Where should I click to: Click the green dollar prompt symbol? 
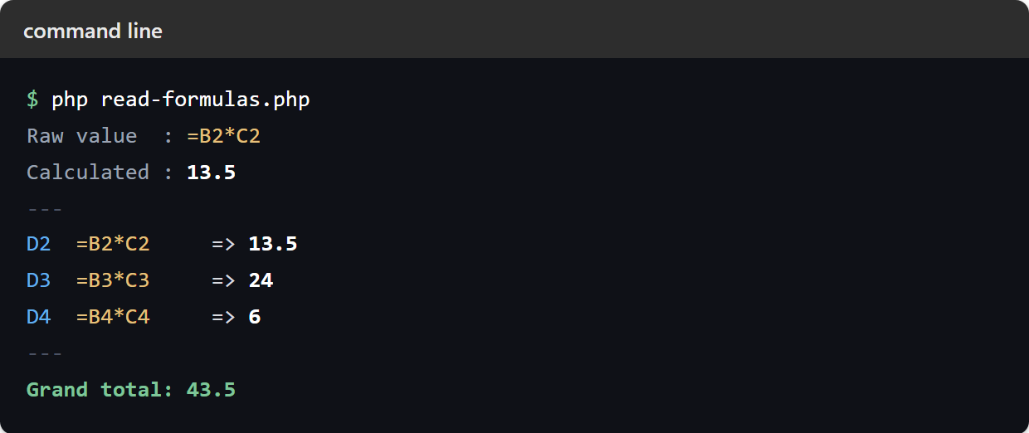pos(32,100)
